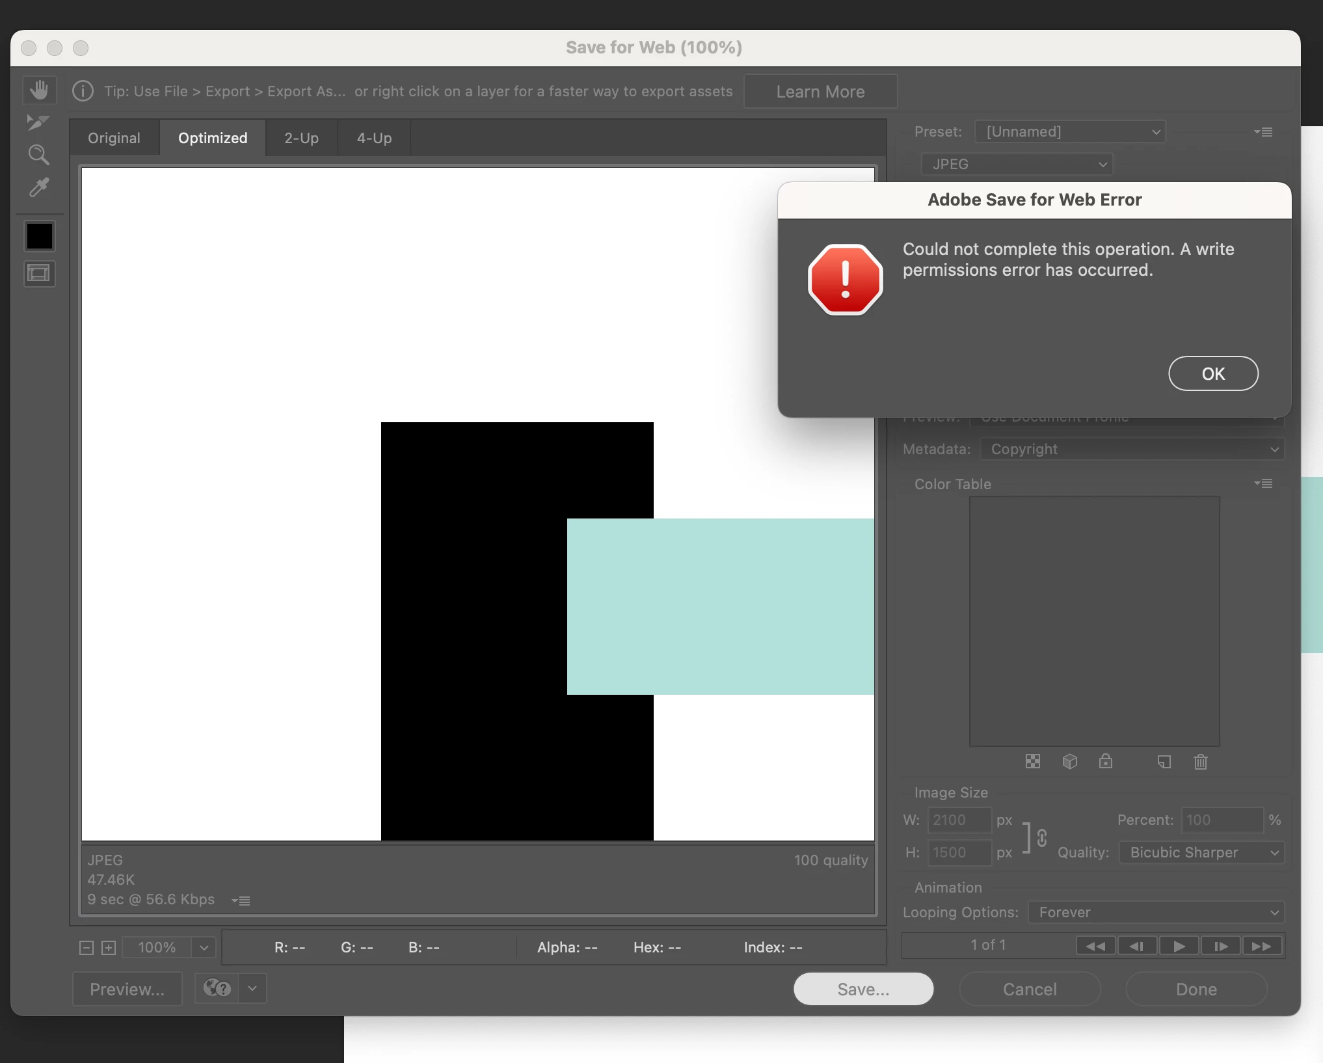Viewport: 1323px width, 1063px height.
Task: Click the trash icon under Color Table
Action: tap(1200, 761)
